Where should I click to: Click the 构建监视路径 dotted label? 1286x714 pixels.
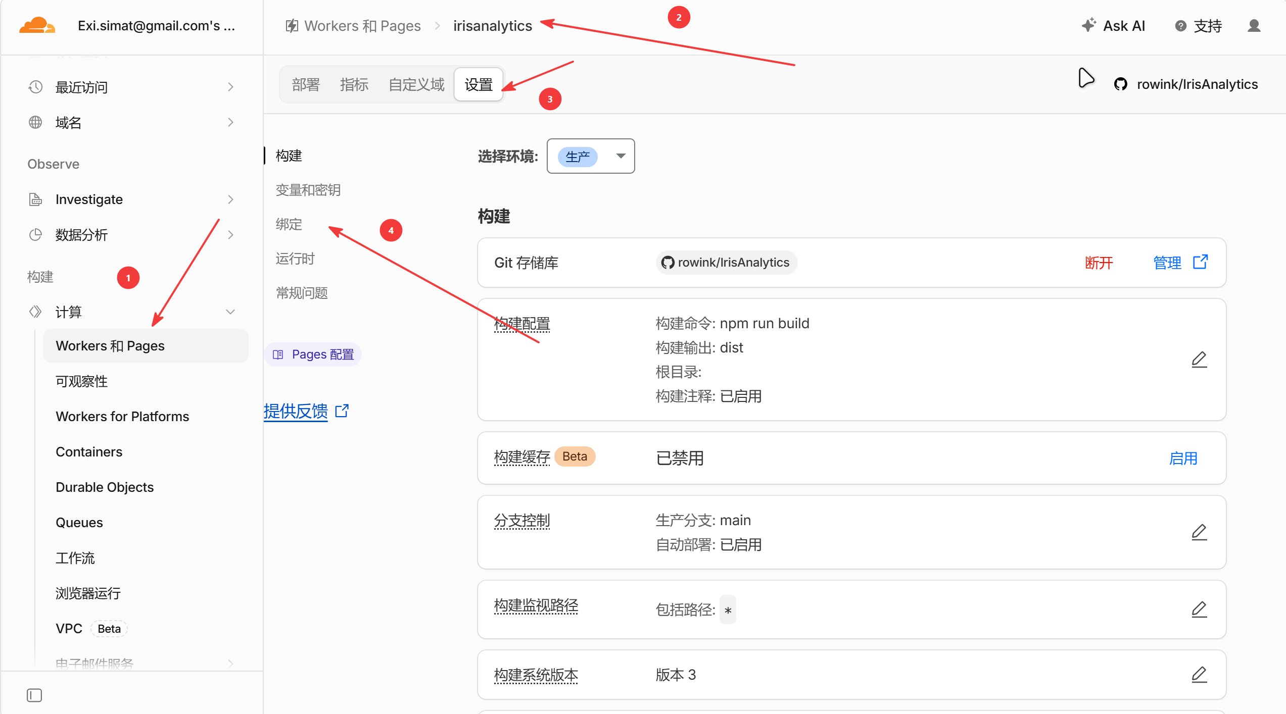pyautogui.click(x=536, y=606)
